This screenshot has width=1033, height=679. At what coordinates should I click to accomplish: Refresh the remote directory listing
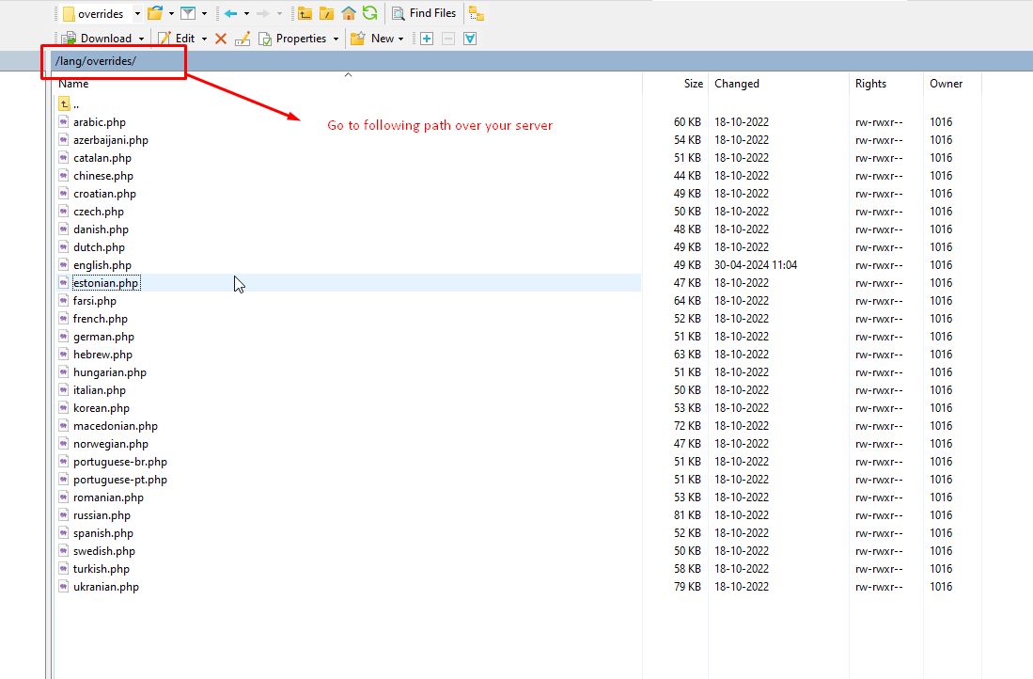point(370,13)
